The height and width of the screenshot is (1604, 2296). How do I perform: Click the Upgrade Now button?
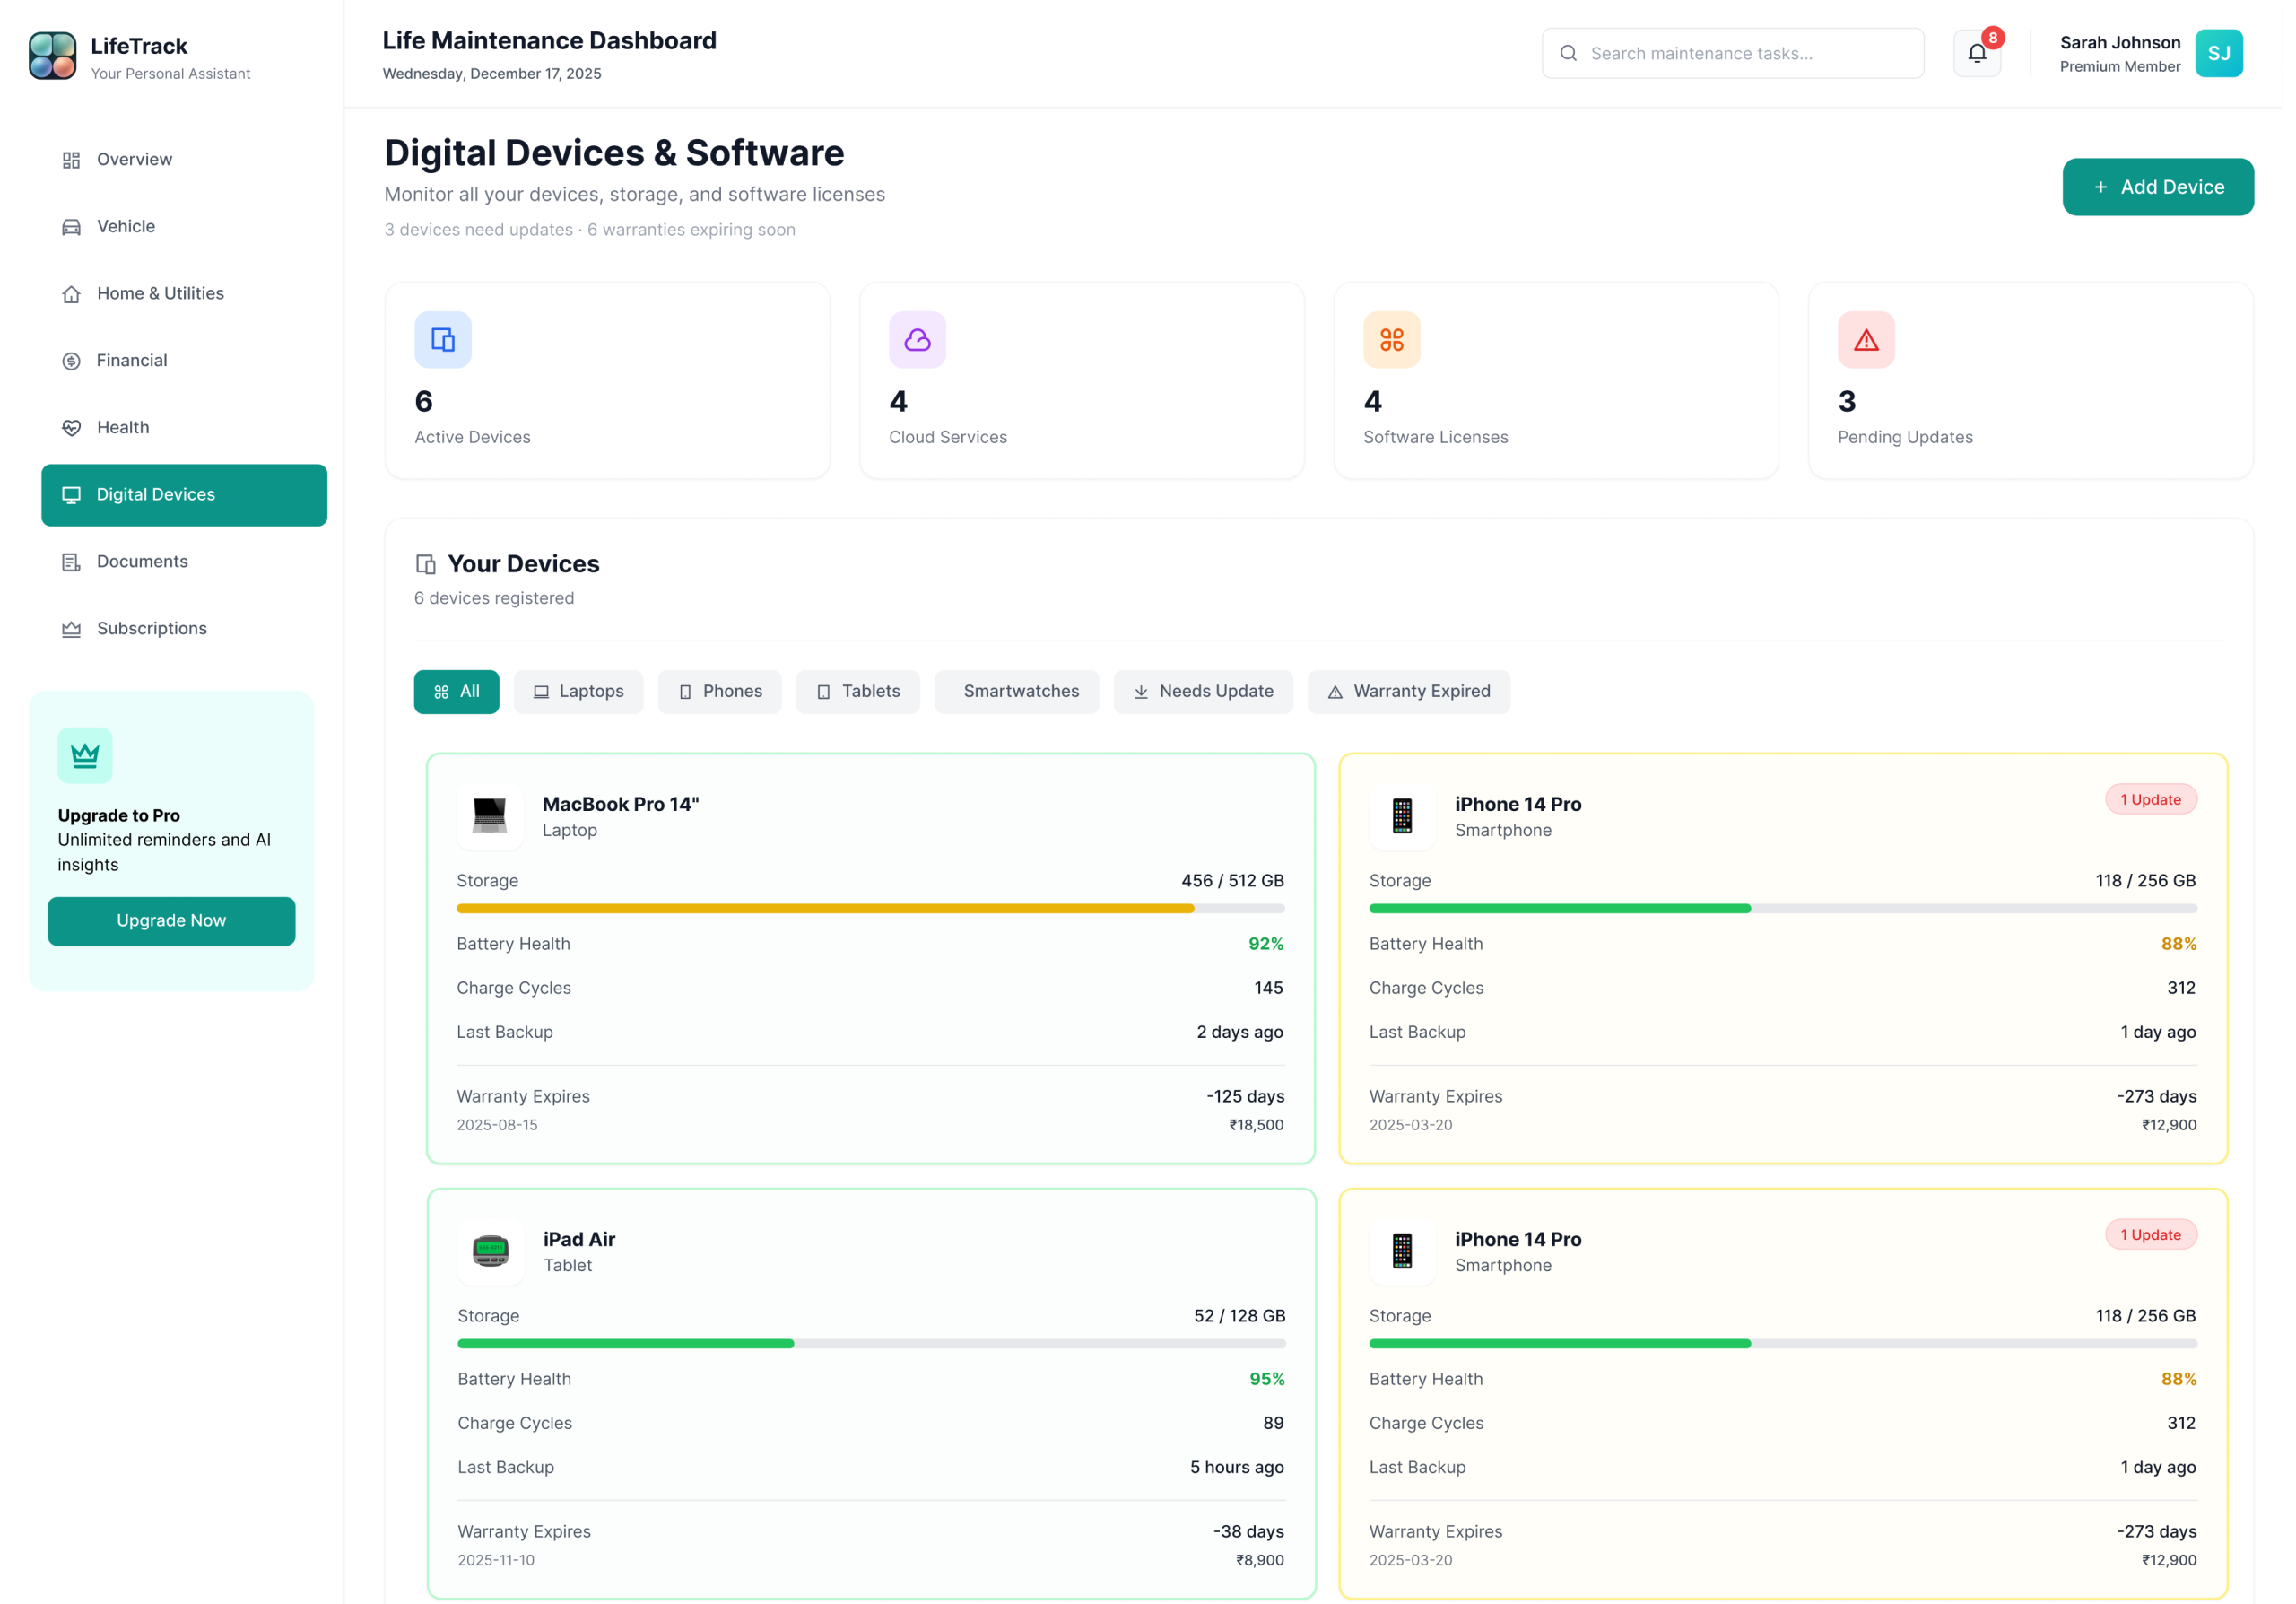[x=171, y=920]
